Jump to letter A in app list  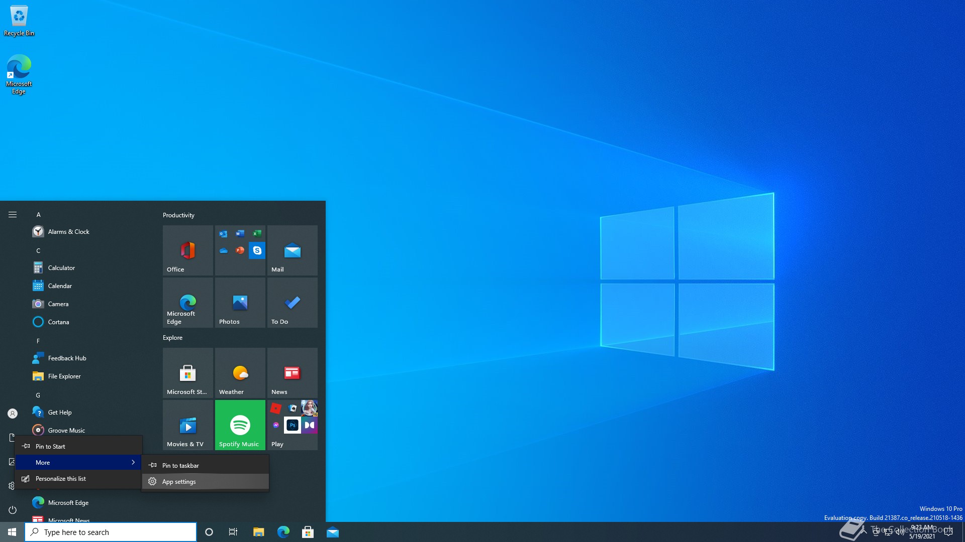pos(38,215)
